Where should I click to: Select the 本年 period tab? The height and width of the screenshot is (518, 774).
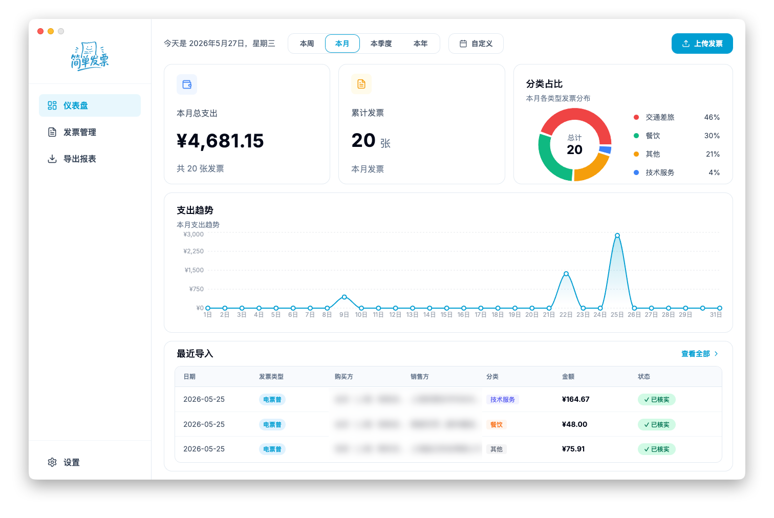[421, 44]
